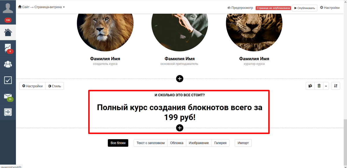Open page Настройки in top bar

(330, 8)
